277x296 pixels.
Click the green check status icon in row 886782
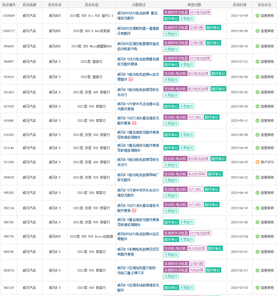(x=257, y=222)
